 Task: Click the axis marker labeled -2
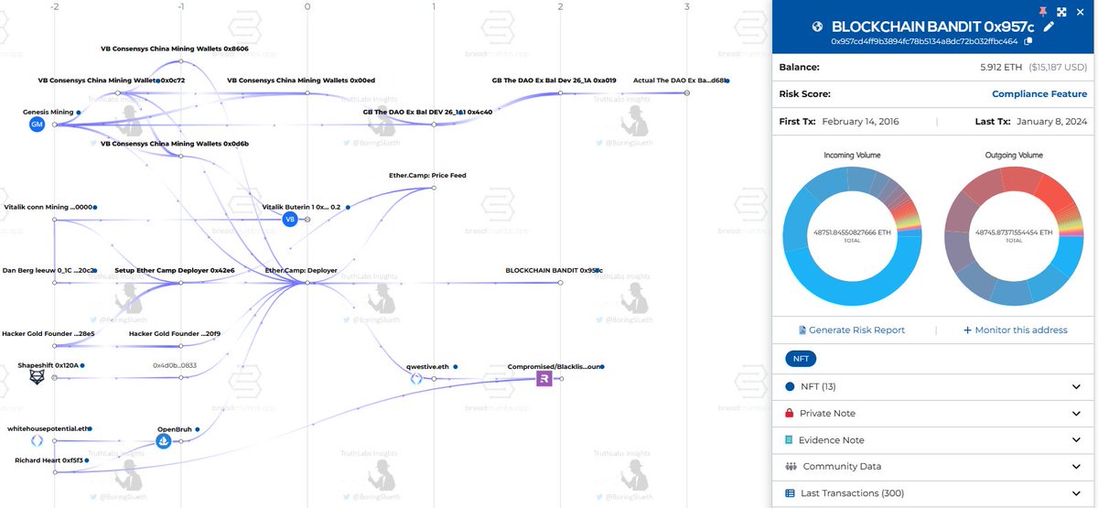(x=55, y=7)
